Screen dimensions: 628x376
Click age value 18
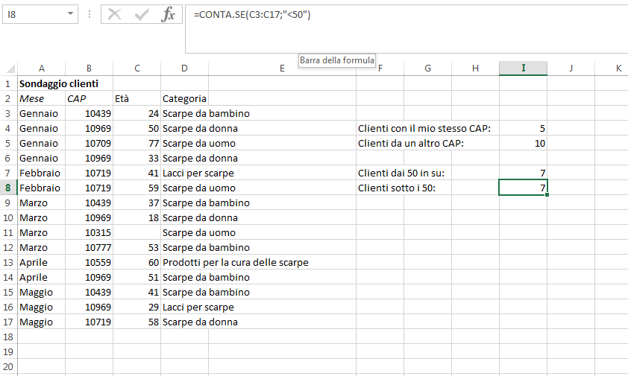click(137, 218)
